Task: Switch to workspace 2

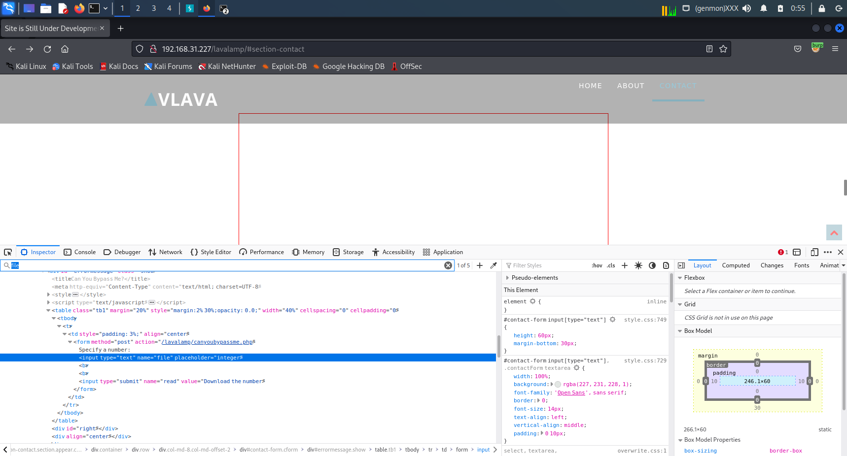Action: tap(138, 8)
